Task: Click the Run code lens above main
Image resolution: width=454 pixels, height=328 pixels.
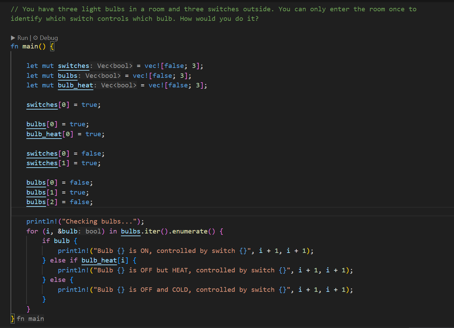Action: [x=23, y=38]
